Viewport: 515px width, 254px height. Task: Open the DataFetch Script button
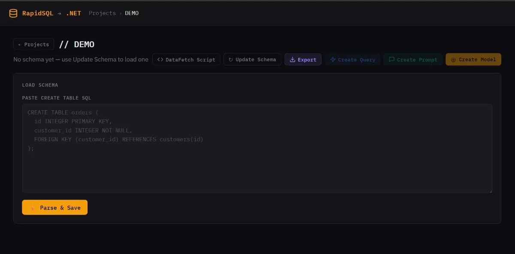[x=186, y=59]
